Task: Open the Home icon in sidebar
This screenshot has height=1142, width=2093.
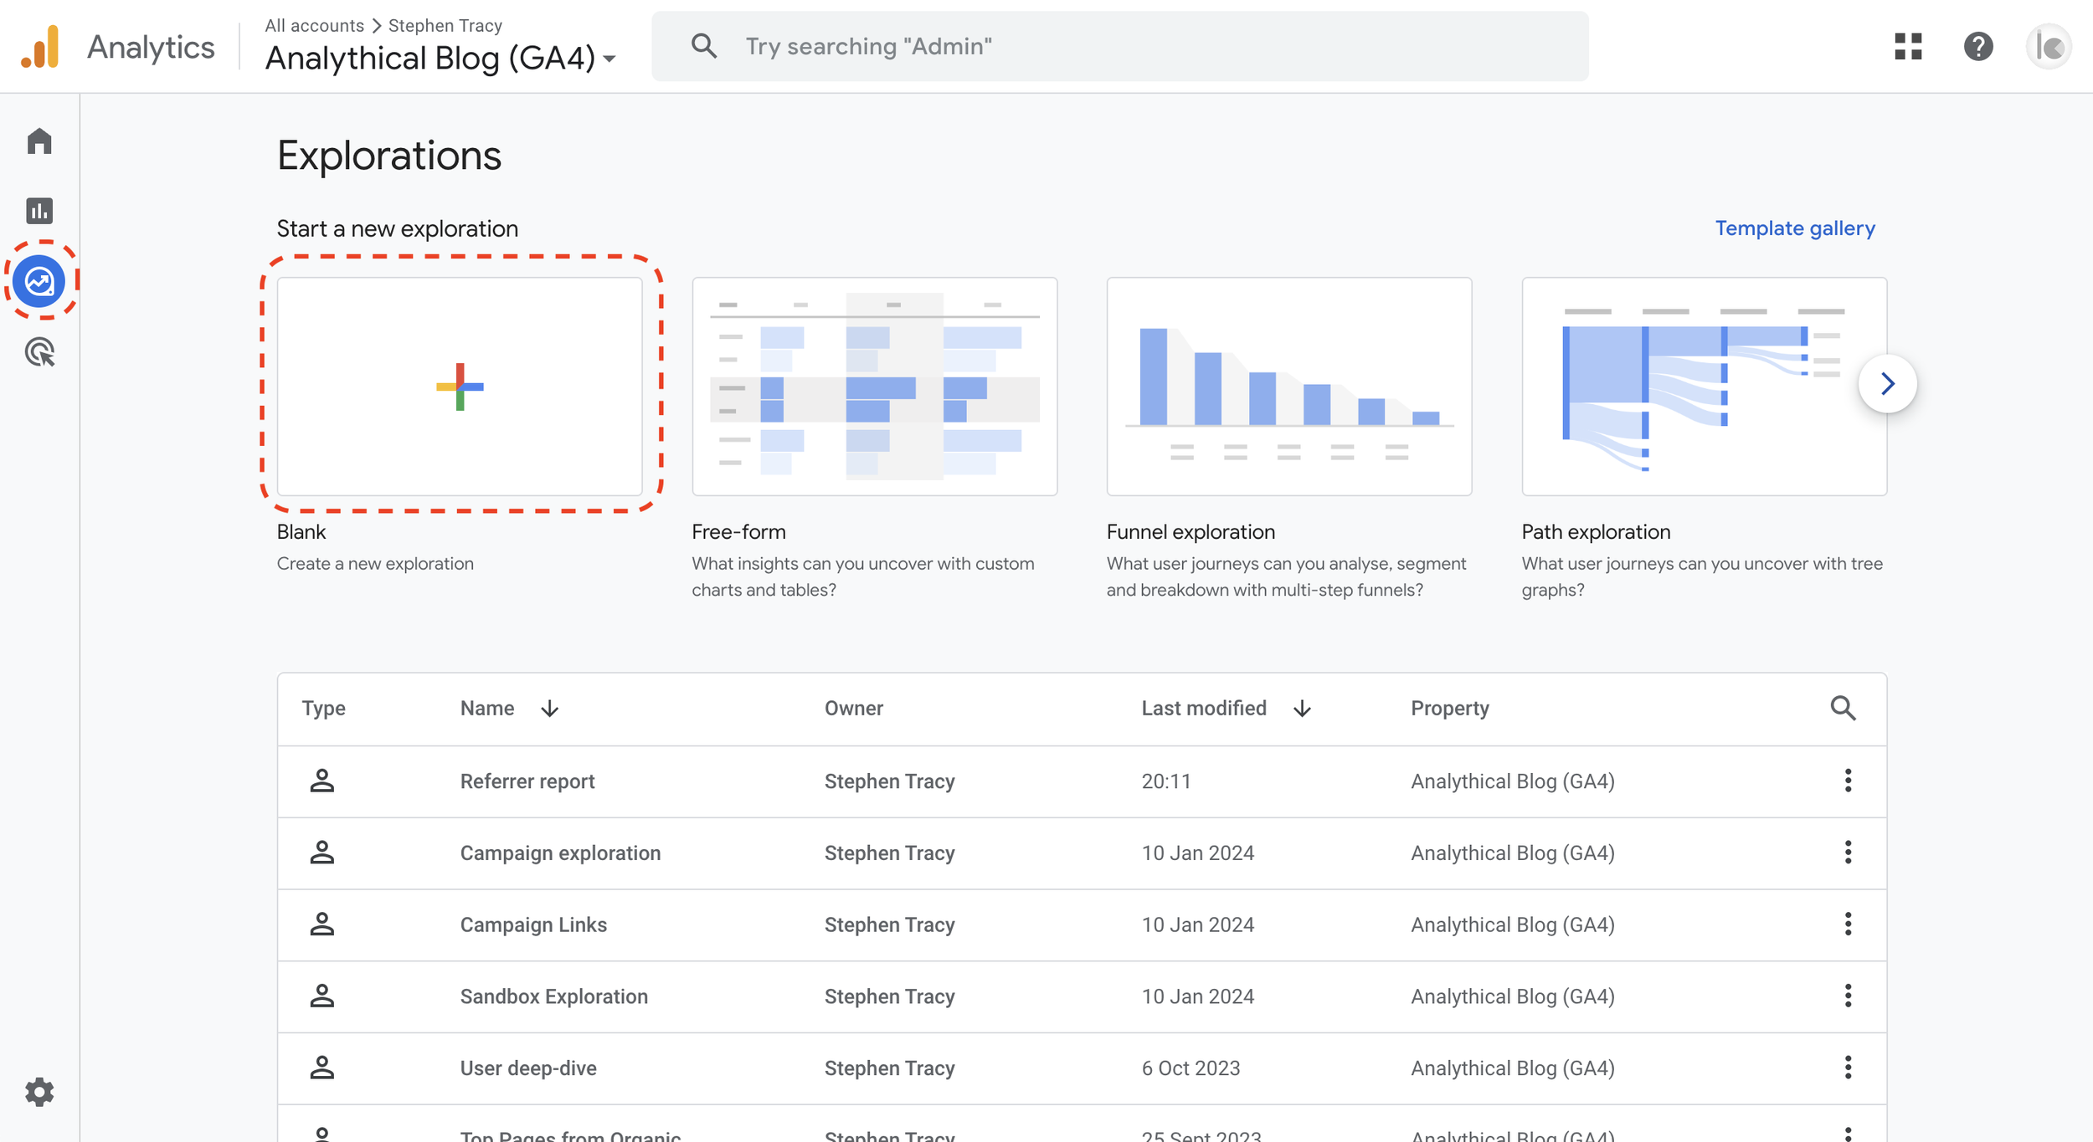Action: [39, 141]
